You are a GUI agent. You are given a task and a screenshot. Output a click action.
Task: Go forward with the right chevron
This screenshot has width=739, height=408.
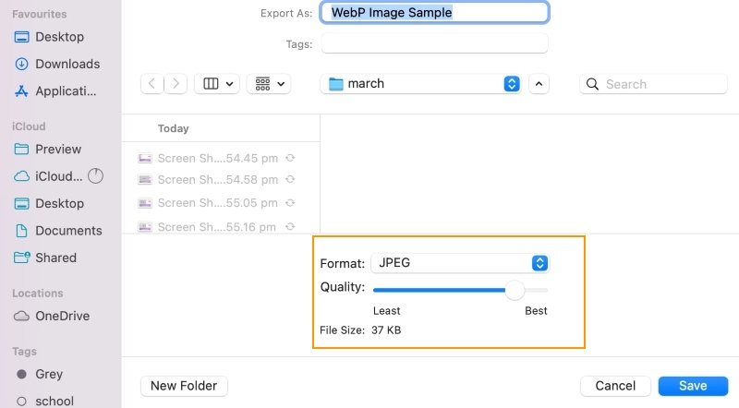click(176, 84)
